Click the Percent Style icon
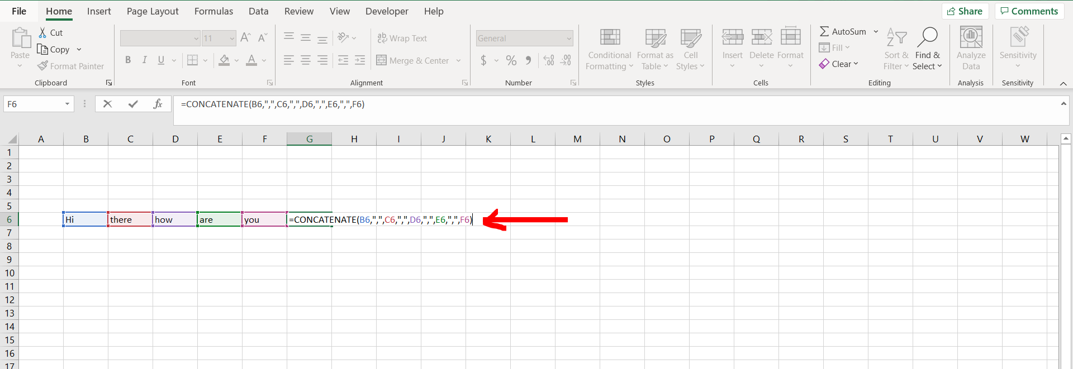The height and width of the screenshot is (369, 1073). pos(511,60)
